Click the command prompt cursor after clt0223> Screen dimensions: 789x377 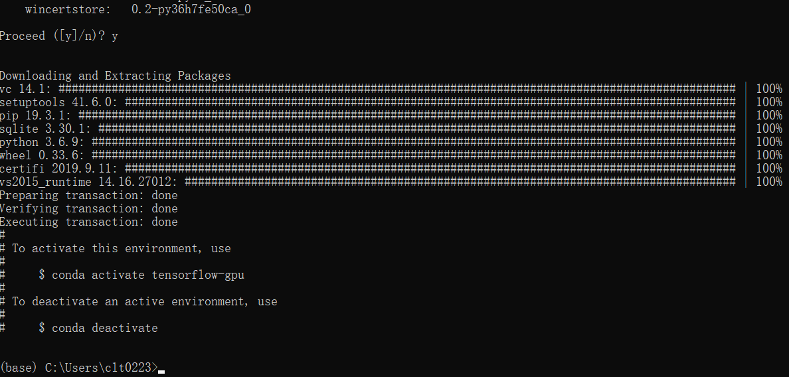click(x=161, y=369)
